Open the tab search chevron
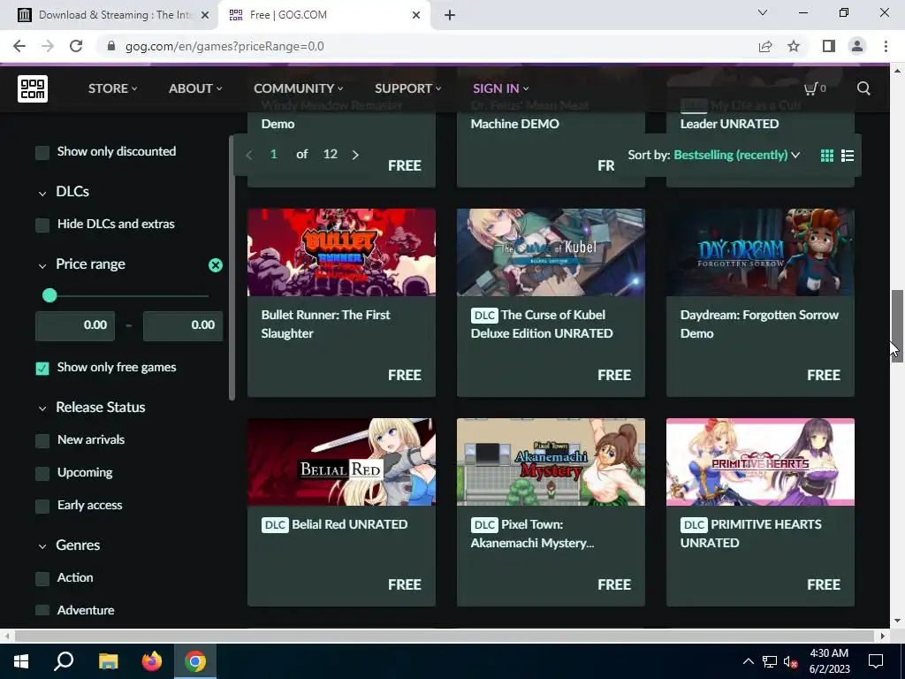 coord(763,12)
